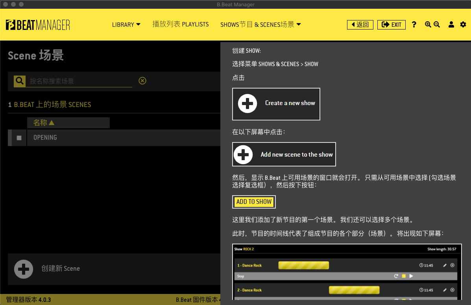Click the '1 B.BEAT 上的场景 SCENES' section title

point(50,105)
